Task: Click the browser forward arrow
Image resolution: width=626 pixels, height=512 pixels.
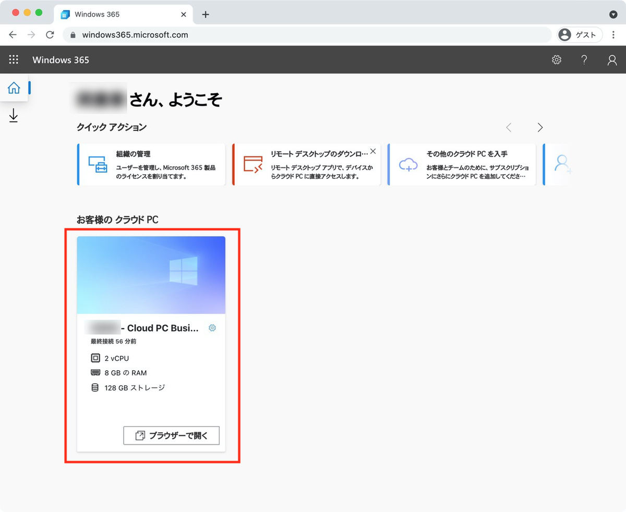Action: coord(31,35)
